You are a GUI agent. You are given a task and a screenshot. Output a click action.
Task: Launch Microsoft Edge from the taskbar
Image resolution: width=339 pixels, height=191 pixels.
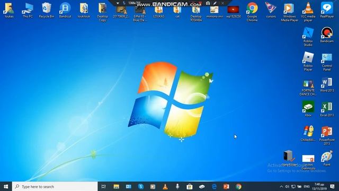[x=214, y=186]
